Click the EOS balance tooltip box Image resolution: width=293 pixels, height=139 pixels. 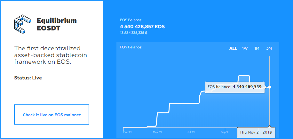pos(234,87)
